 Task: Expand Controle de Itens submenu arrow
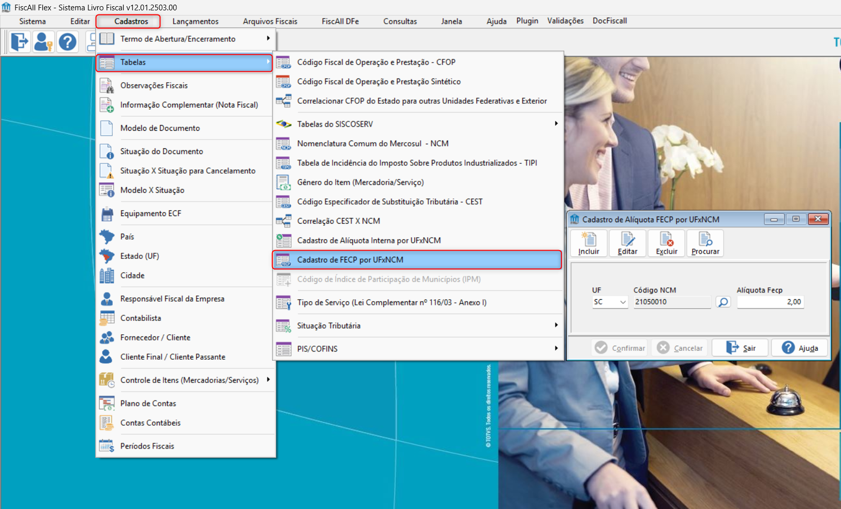click(268, 380)
